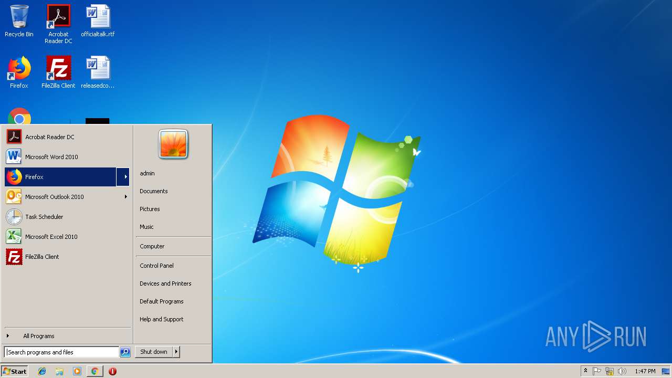Launch Microsoft Word 2010 from Start menu
The width and height of the screenshot is (672, 378).
pos(67,157)
